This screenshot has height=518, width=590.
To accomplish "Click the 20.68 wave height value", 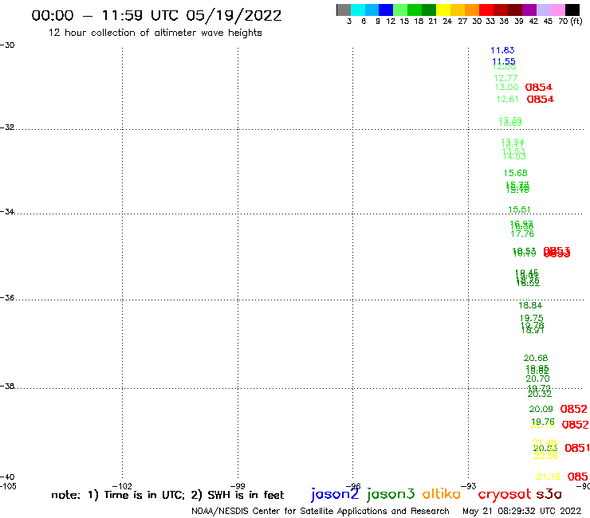I will click(536, 358).
